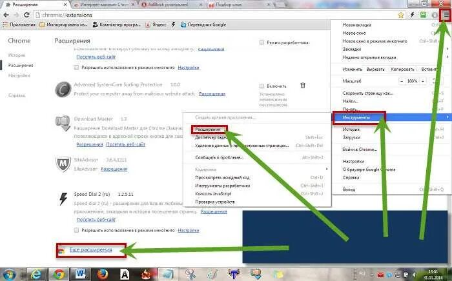The height and width of the screenshot is (281, 452).
Task: Click the SiteAdvisor shield icon
Action: [63, 164]
